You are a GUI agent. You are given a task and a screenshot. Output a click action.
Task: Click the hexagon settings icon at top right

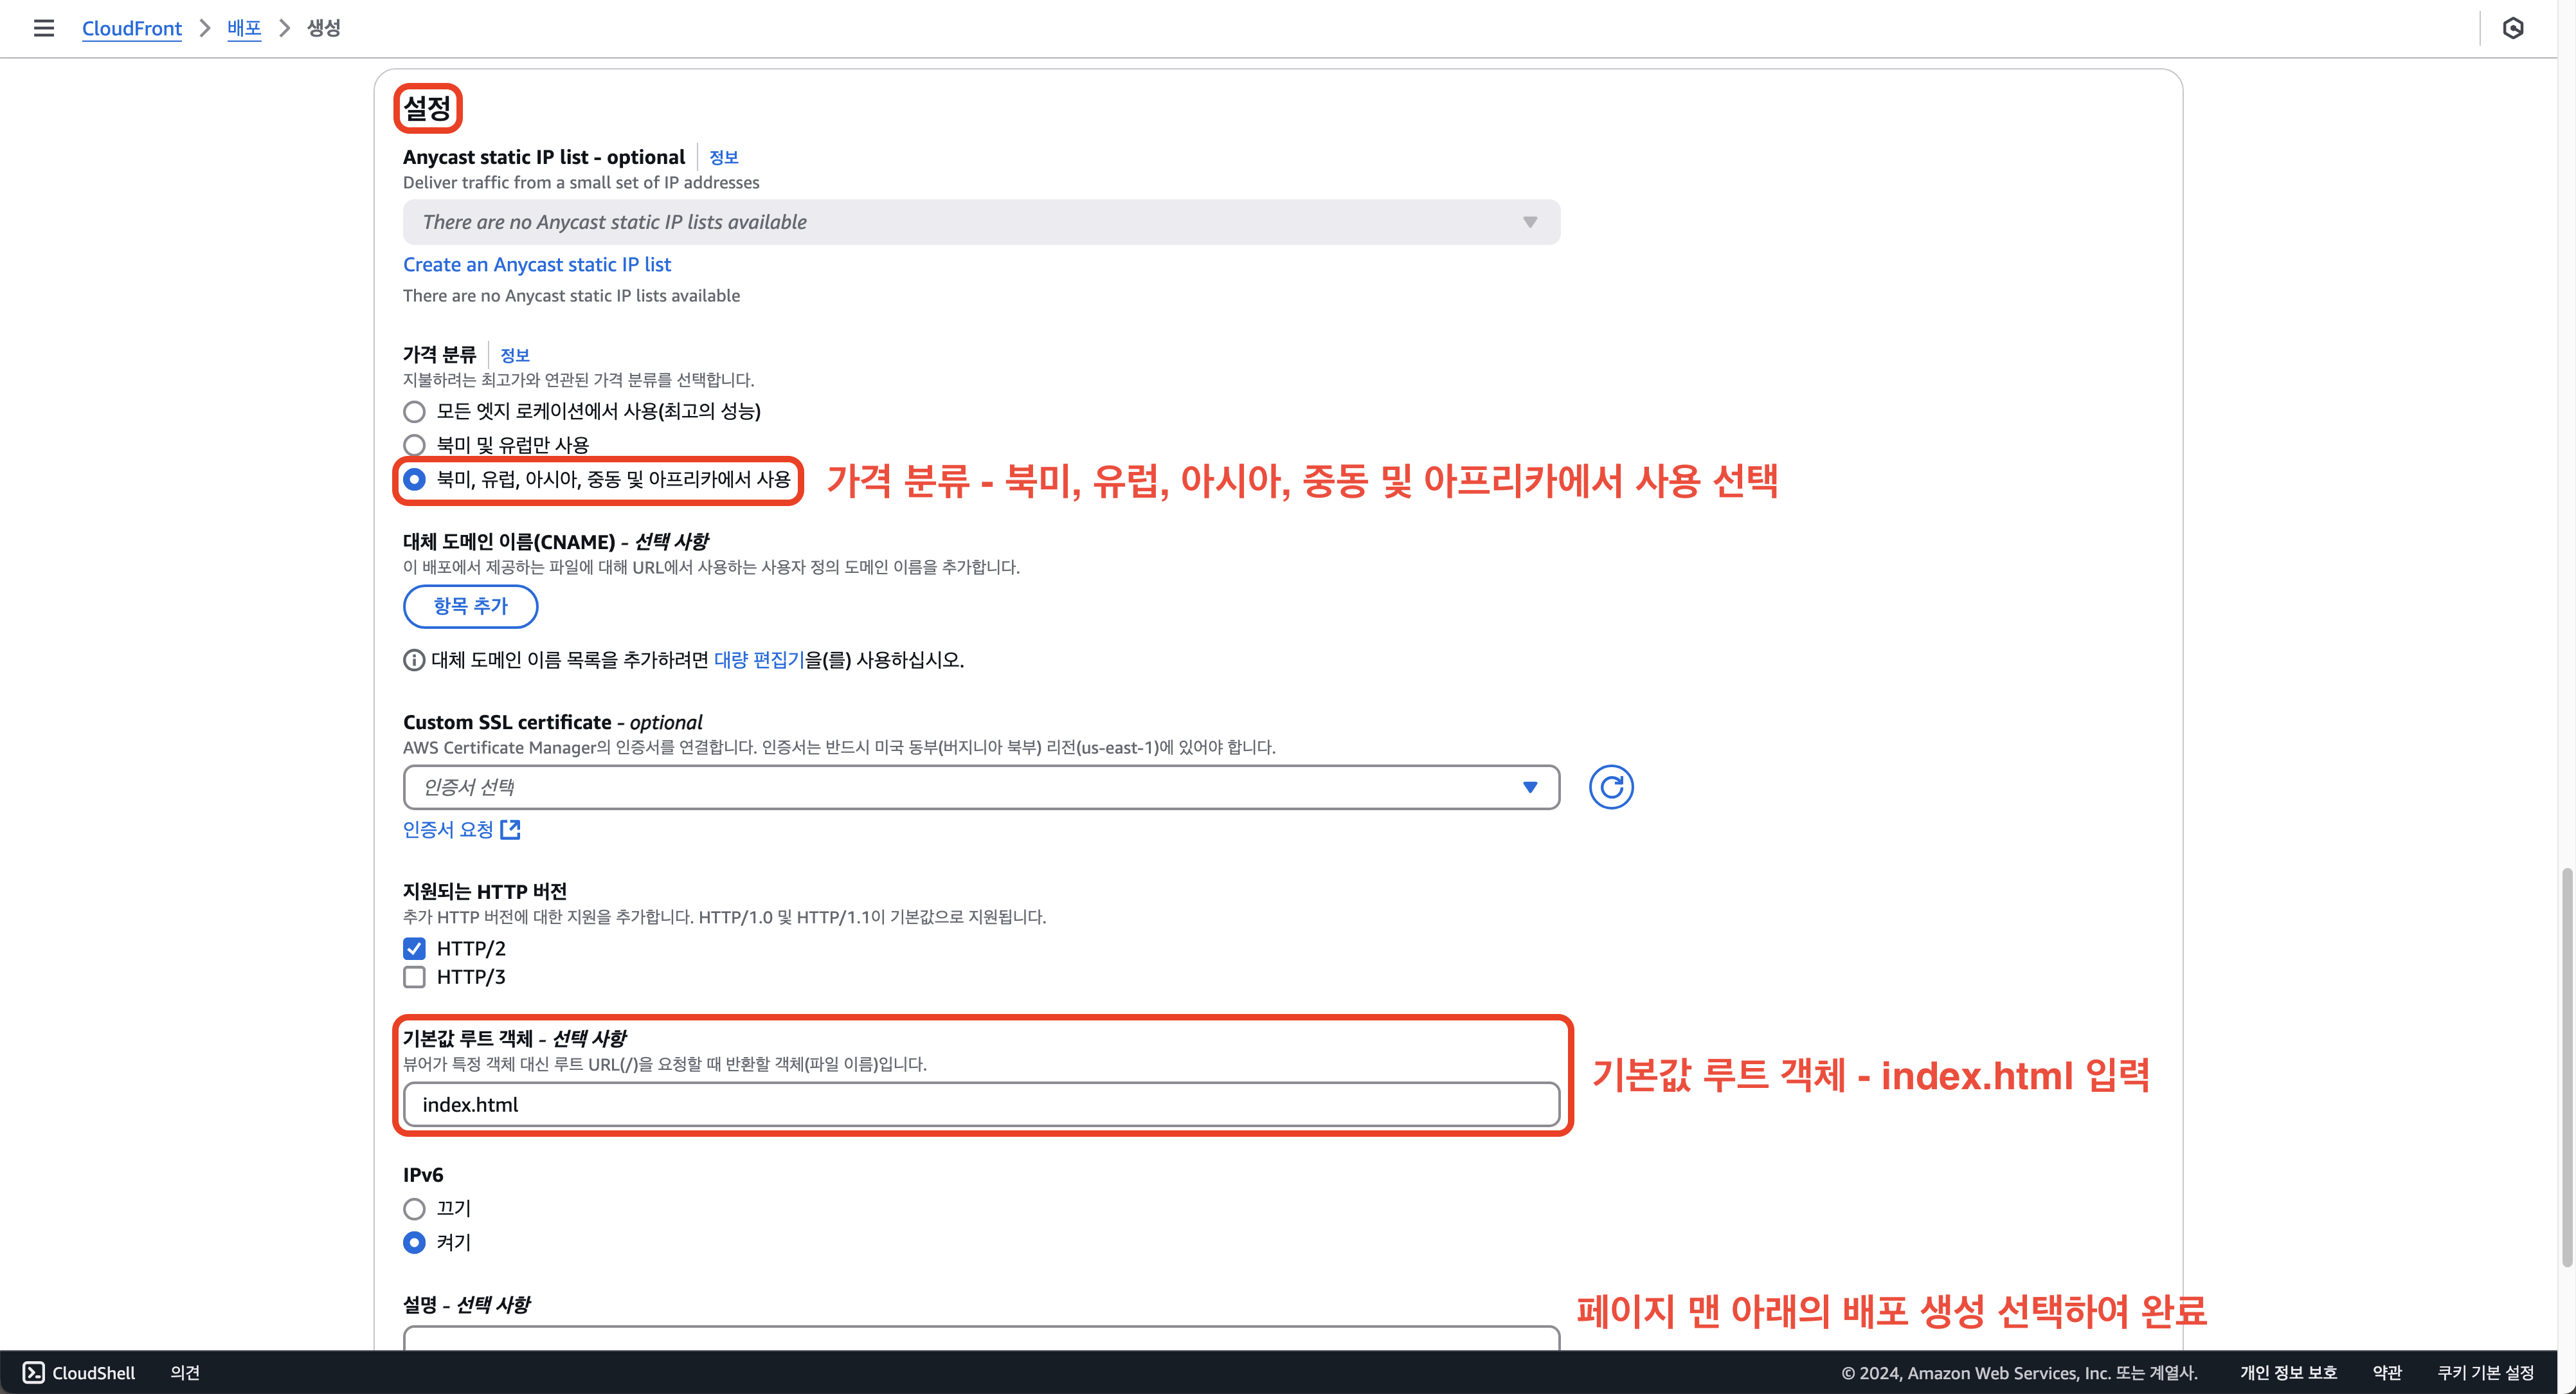2513,28
